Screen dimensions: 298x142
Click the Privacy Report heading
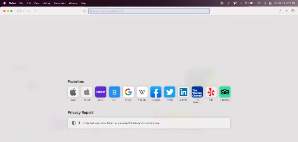[80, 113]
